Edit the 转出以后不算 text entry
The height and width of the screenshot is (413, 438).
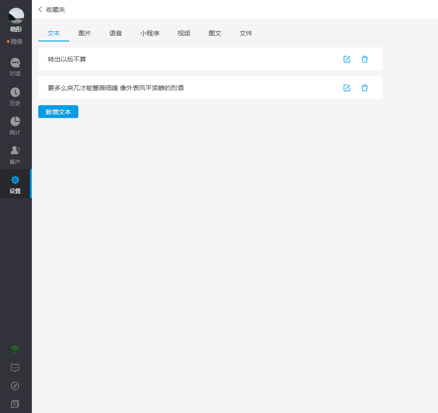tap(347, 59)
